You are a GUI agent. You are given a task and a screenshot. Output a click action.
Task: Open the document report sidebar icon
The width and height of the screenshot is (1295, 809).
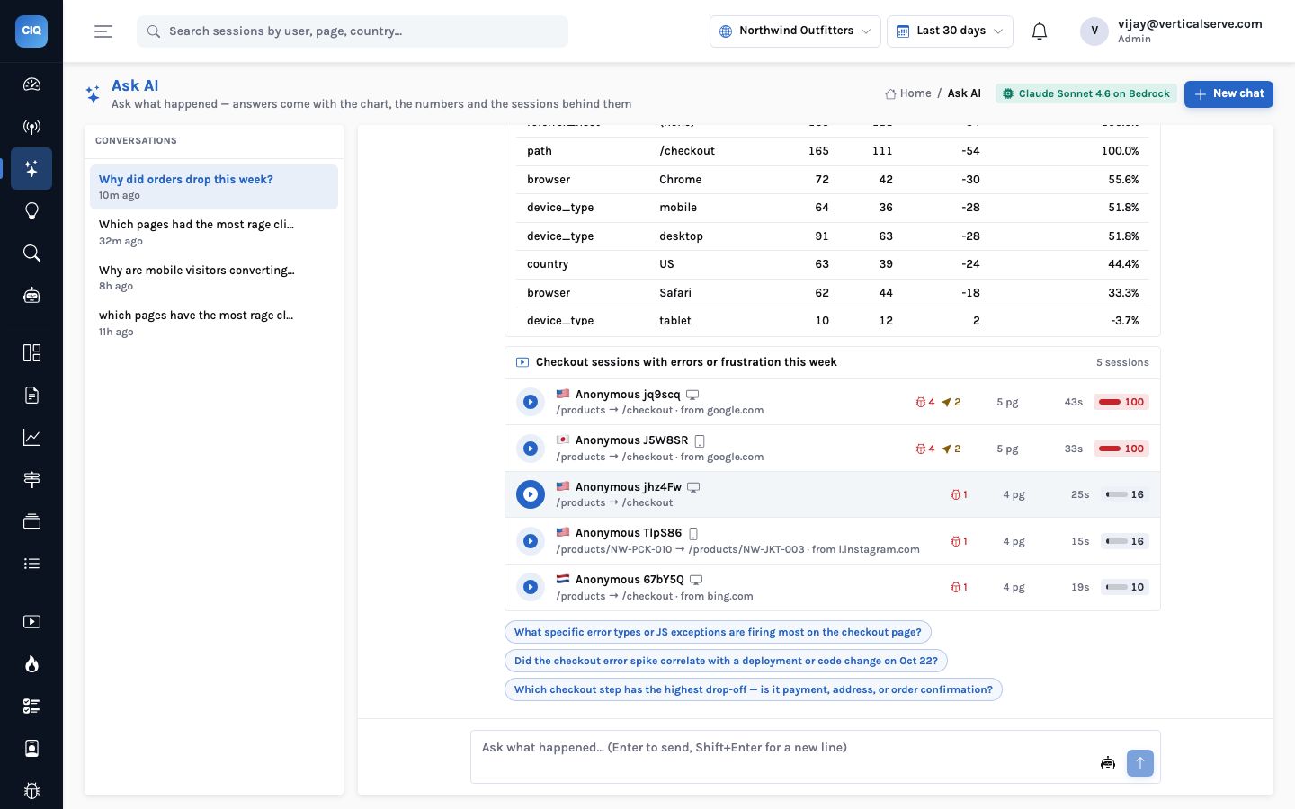(x=31, y=395)
